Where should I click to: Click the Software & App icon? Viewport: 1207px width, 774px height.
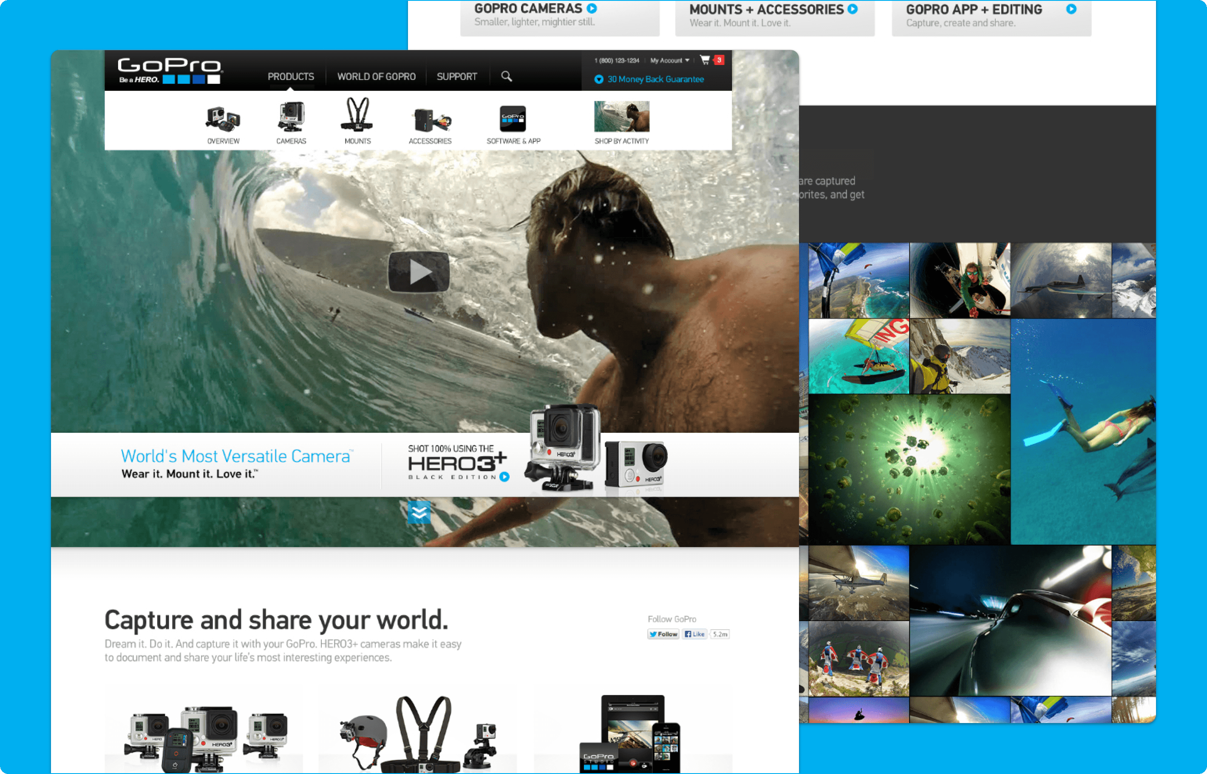tap(513, 119)
